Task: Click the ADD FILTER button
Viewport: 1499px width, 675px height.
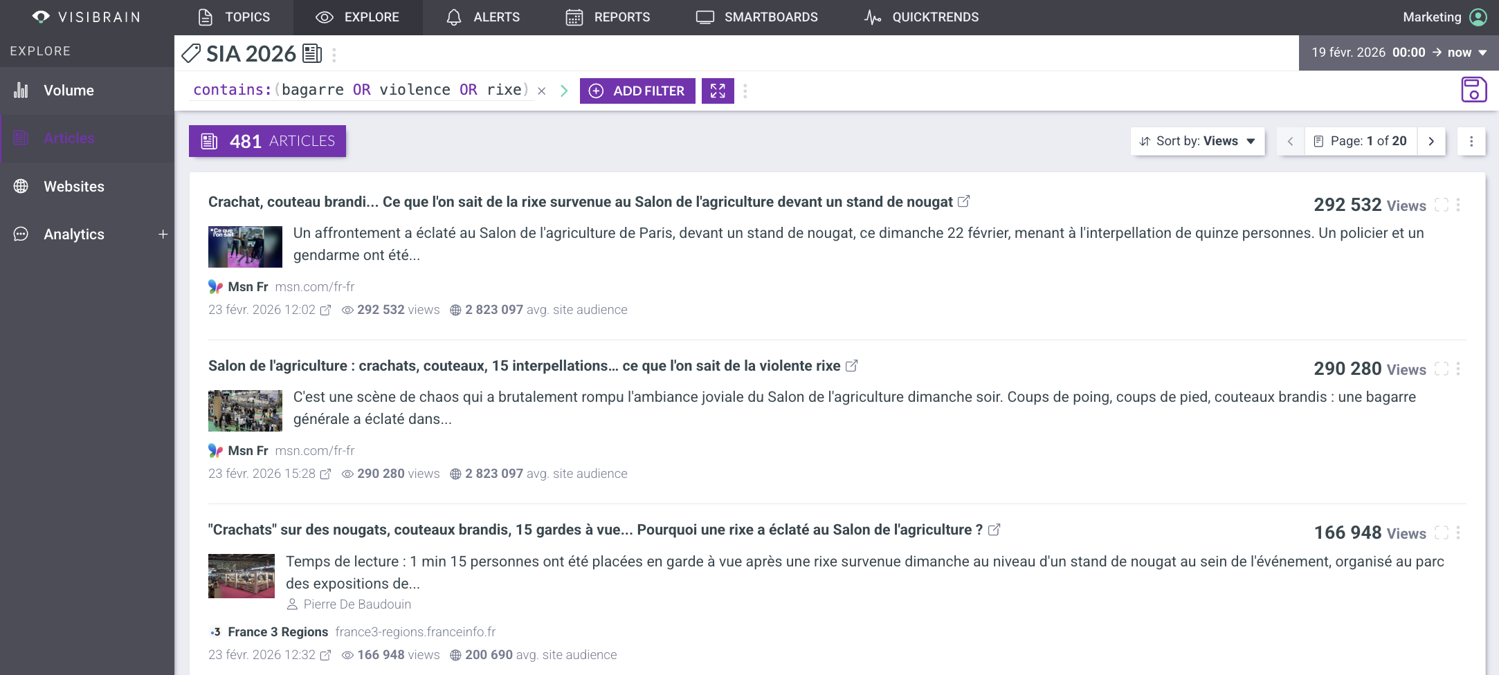Action: click(637, 91)
